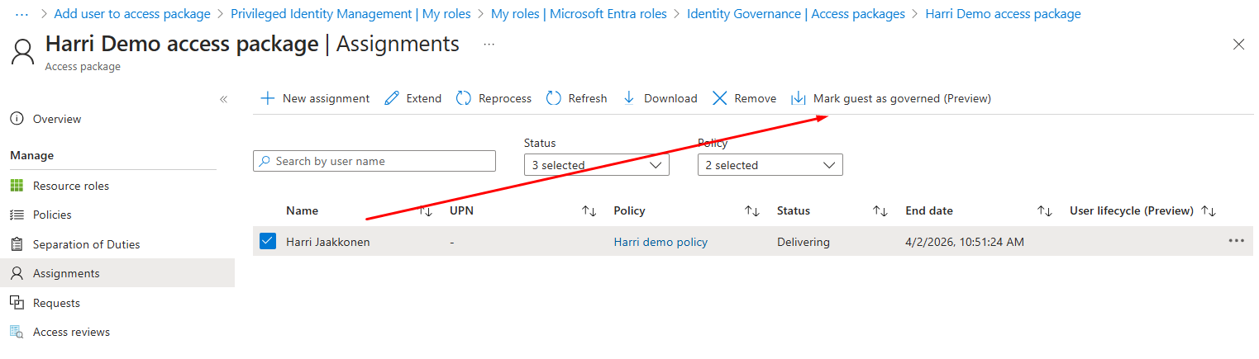Uncheck the Harri Jaakkonen row checkbox
1259x359 pixels.
click(x=267, y=241)
